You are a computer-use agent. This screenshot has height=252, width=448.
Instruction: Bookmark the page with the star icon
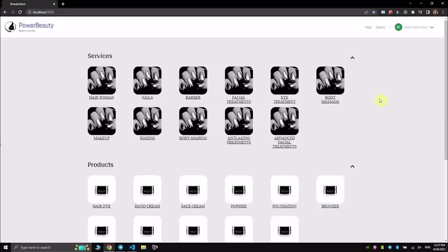pyautogui.click(x=374, y=12)
